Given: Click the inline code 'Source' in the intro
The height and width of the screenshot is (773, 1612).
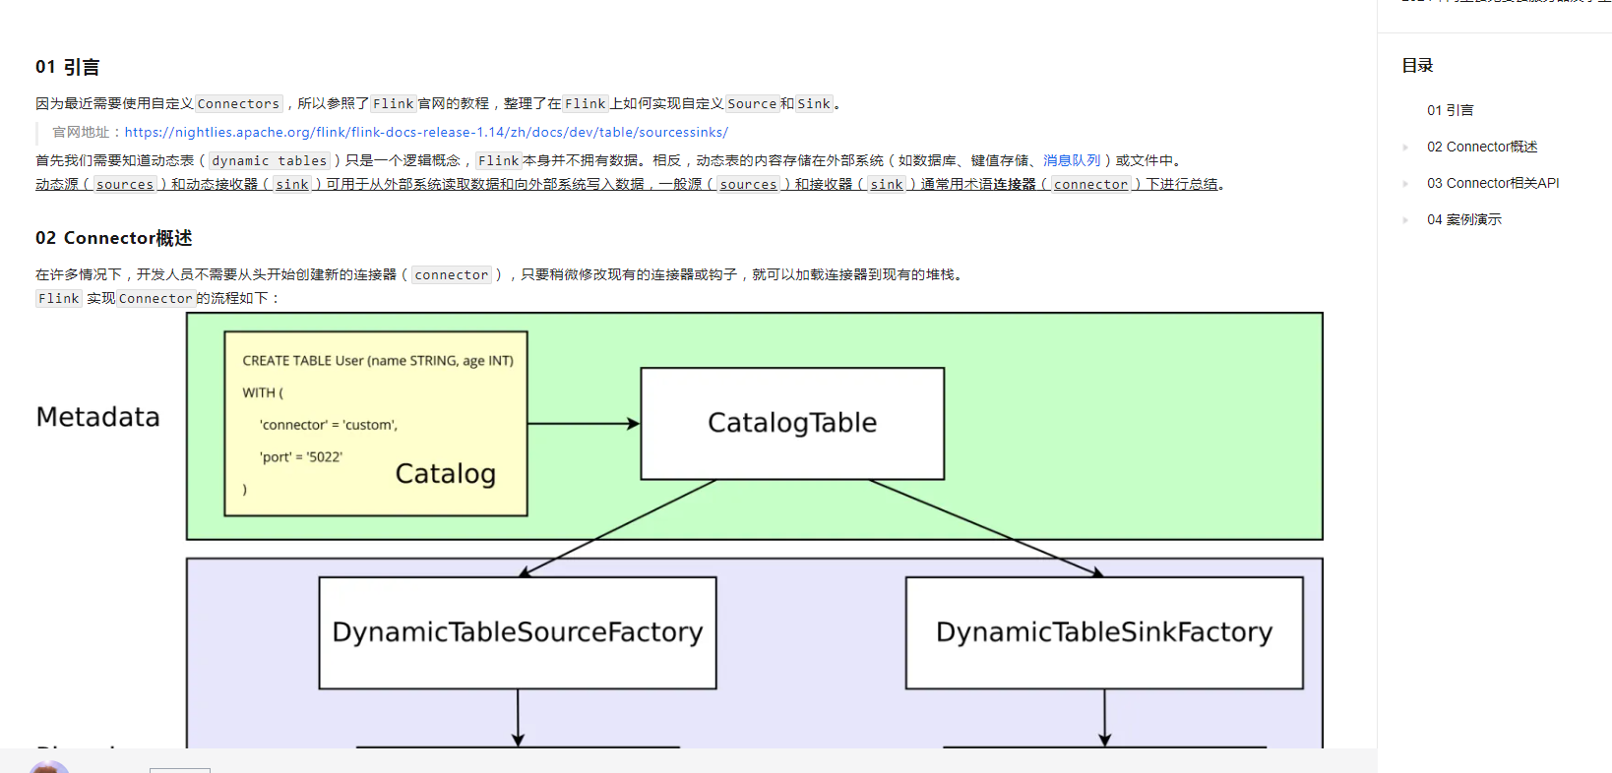Looking at the screenshot, I should 752,103.
